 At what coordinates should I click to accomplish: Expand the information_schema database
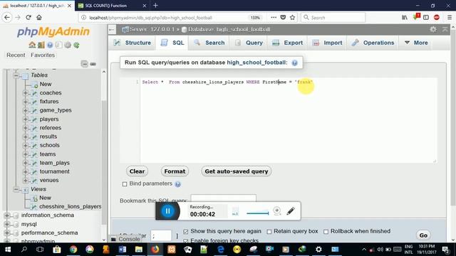pyautogui.click(x=7, y=215)
